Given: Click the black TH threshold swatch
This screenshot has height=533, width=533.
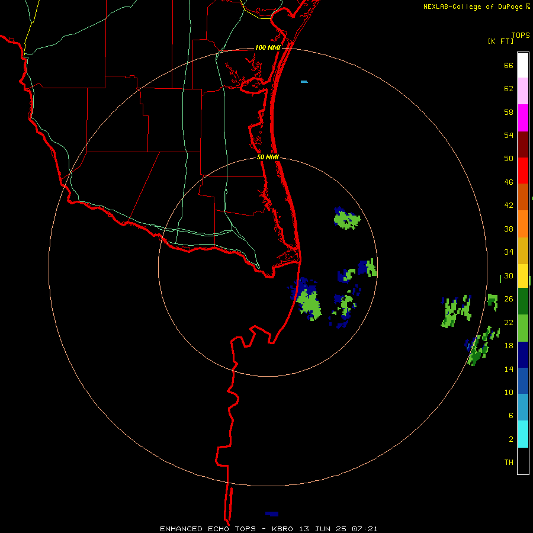Looking at the screenshot, I should click(523, 461).
